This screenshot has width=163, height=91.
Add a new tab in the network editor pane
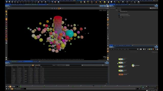(x=132, y=45)
